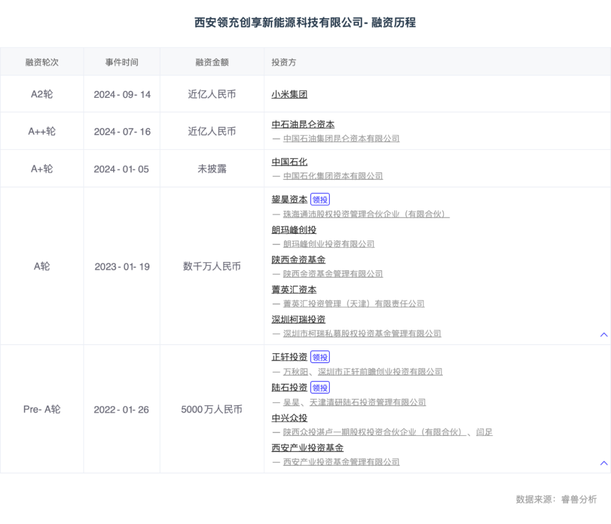This screenshot has height=524, width=611.
Task: Select the A2轮 round cell
Action: [x=42, y=94]
